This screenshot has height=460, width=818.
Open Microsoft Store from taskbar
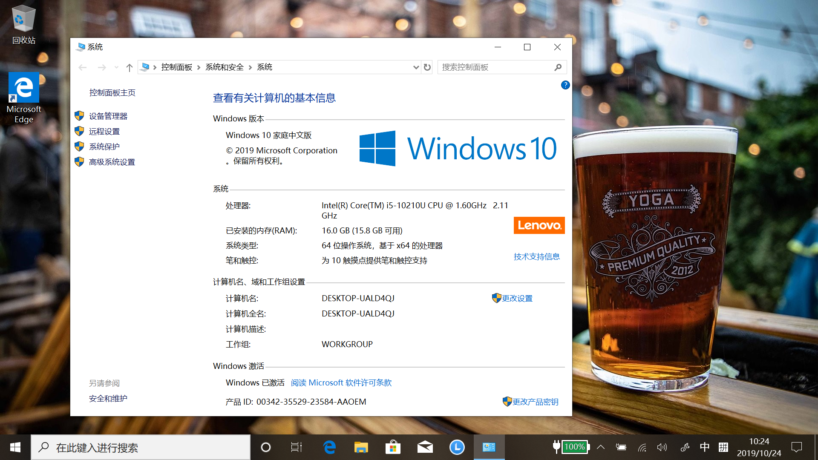pos(393,447)
